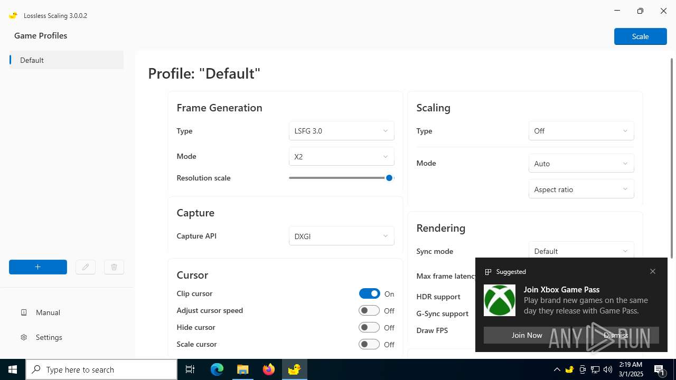Open the Scaling Mode Auto dropdown
676x380 pixels.
click(581, 164)
